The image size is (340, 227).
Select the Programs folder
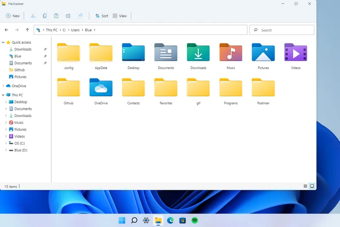point(231,92)
